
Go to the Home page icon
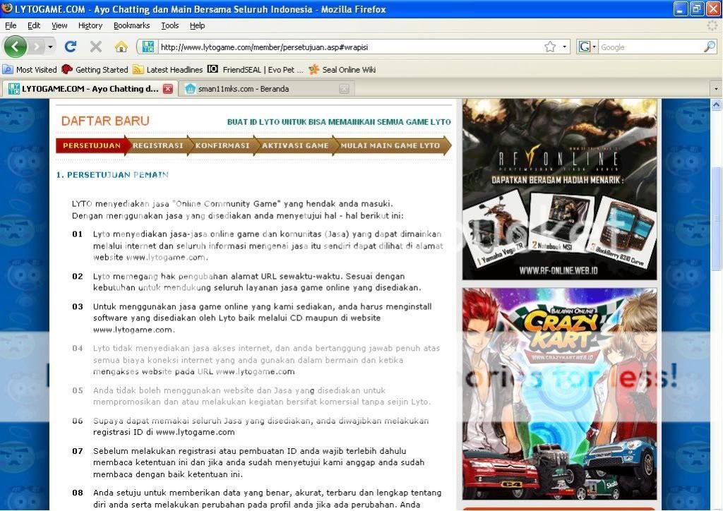[x=121, y=47]
